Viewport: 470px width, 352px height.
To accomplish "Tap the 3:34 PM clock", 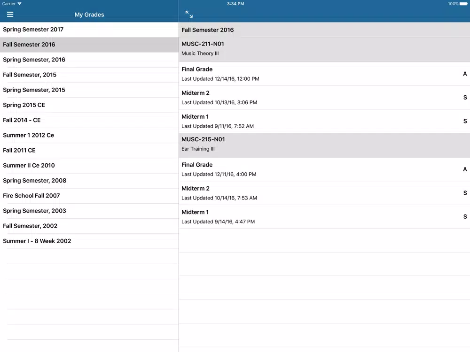I will (235, 4).
